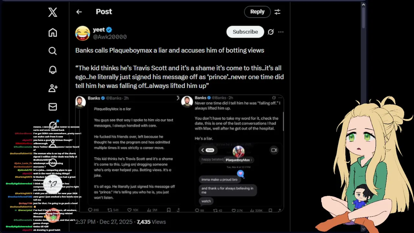
Task: Click the Grok icon beside Subscribe
Action: 271,32
